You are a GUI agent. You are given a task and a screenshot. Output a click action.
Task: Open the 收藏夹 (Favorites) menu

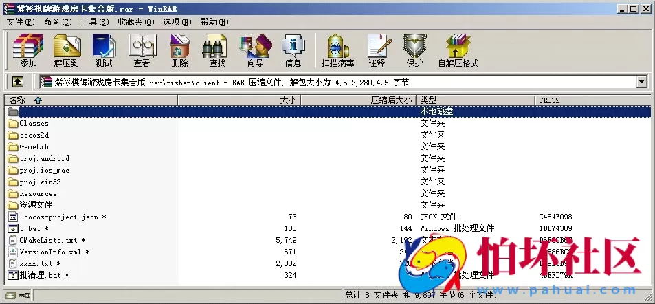136,22
